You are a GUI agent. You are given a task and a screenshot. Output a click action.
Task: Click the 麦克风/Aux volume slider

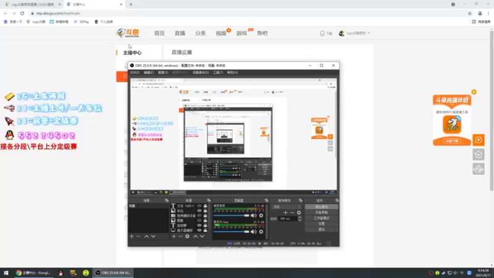tap(231, 232)
